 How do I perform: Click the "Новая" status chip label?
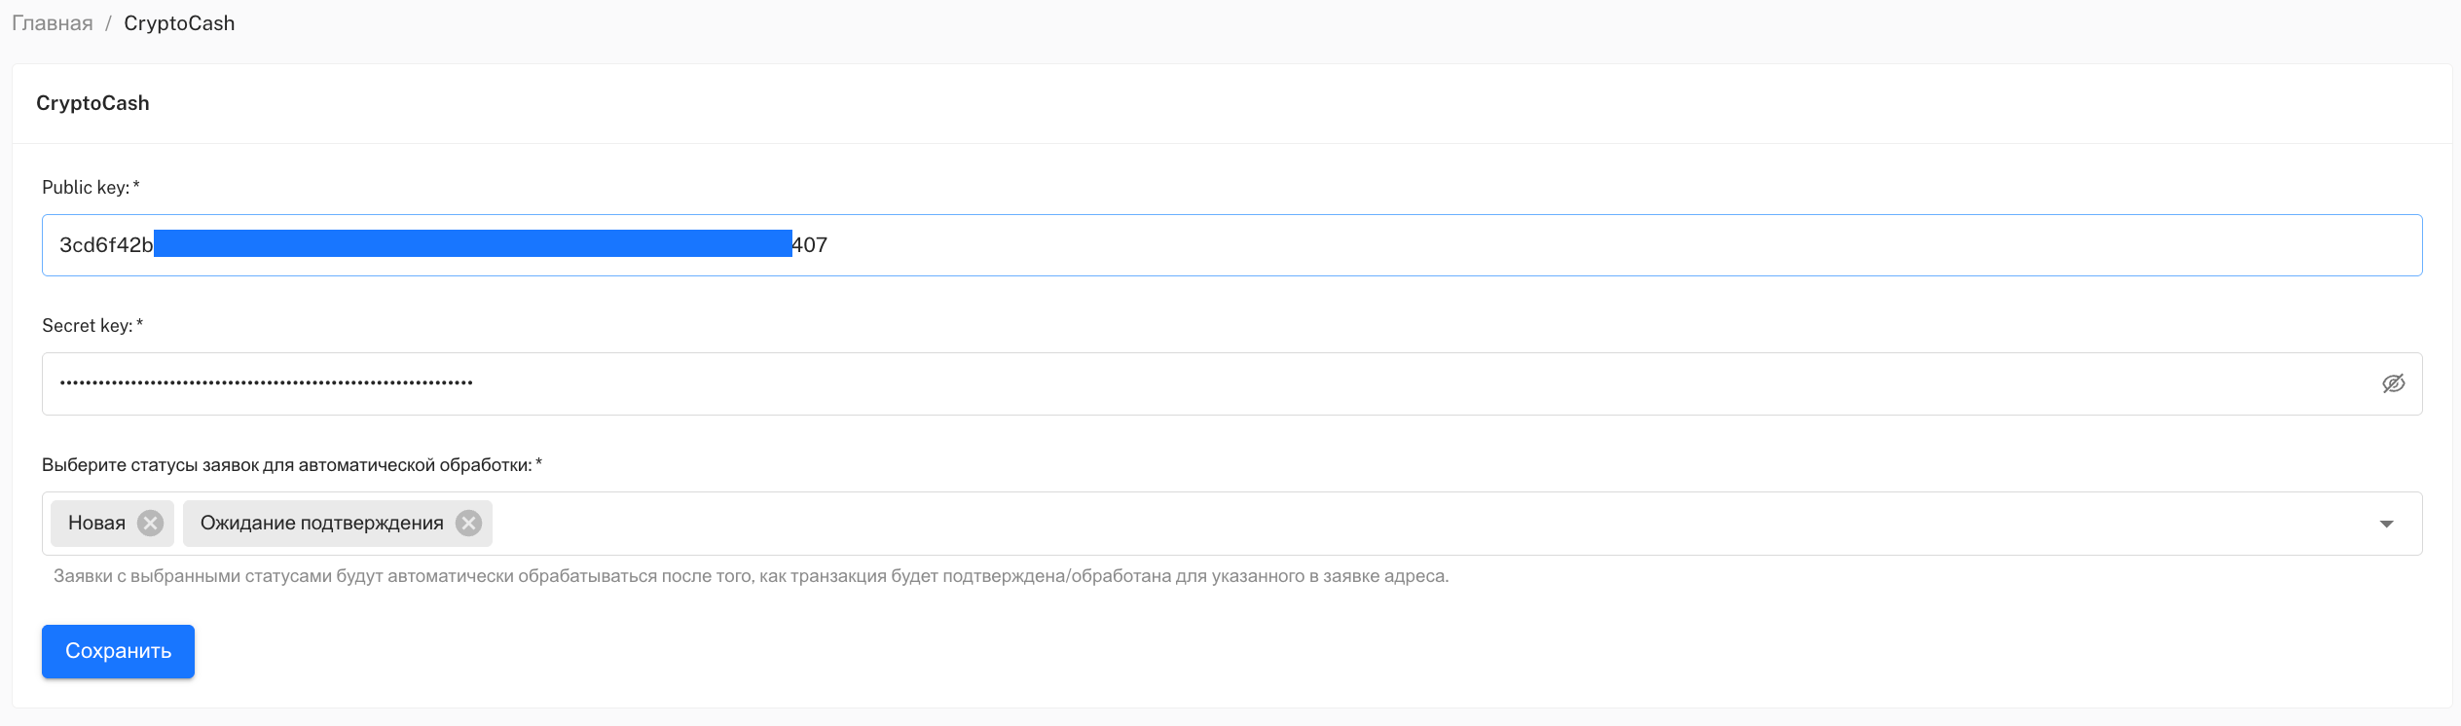[96, 524]
